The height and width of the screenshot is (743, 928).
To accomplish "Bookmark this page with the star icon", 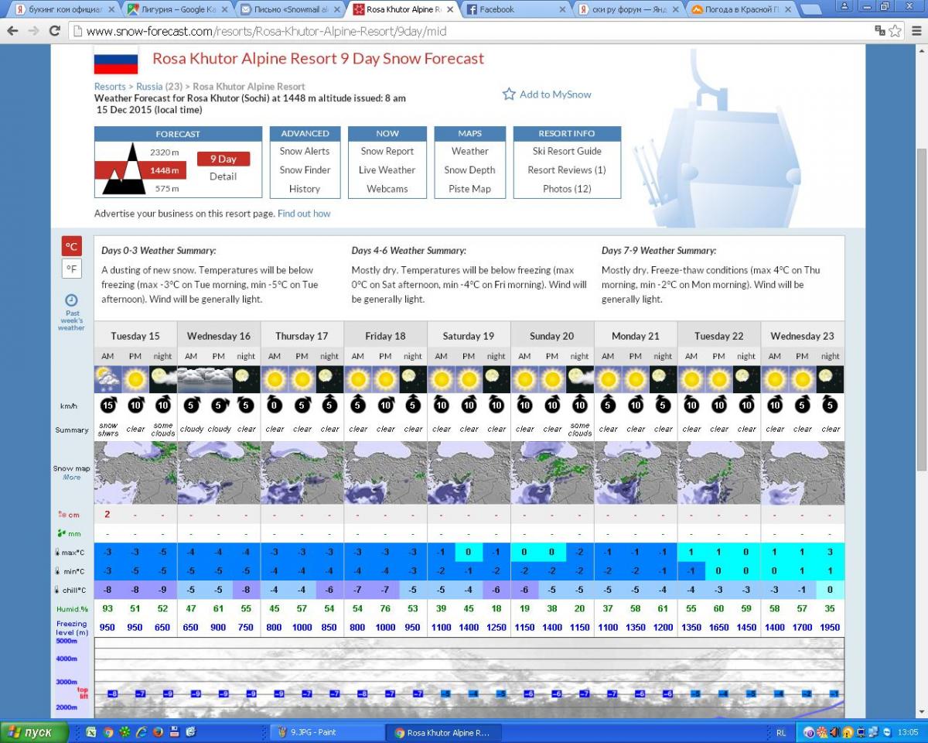I will 895,31.
